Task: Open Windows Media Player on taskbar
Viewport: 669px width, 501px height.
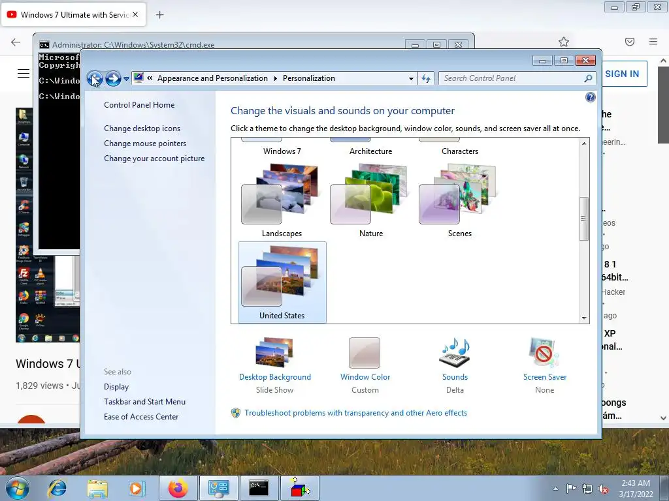Action: pos(137,488)
